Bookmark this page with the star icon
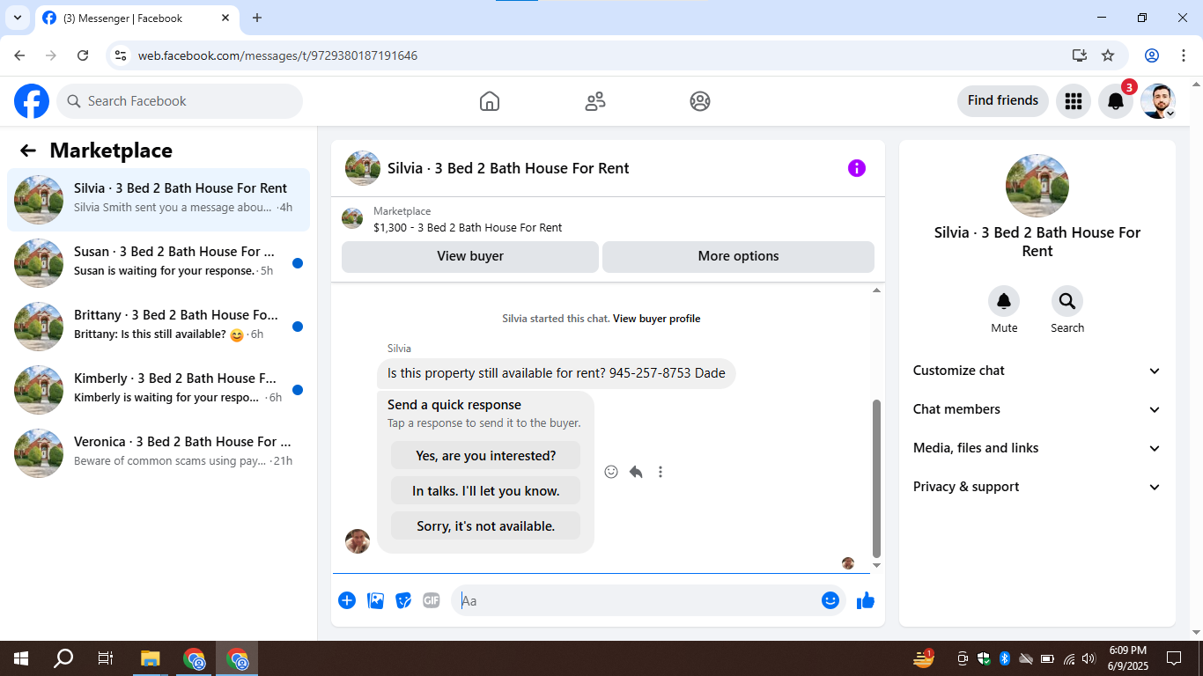This screenshot has height=676, width=1203. click(x=1108, y=55)
